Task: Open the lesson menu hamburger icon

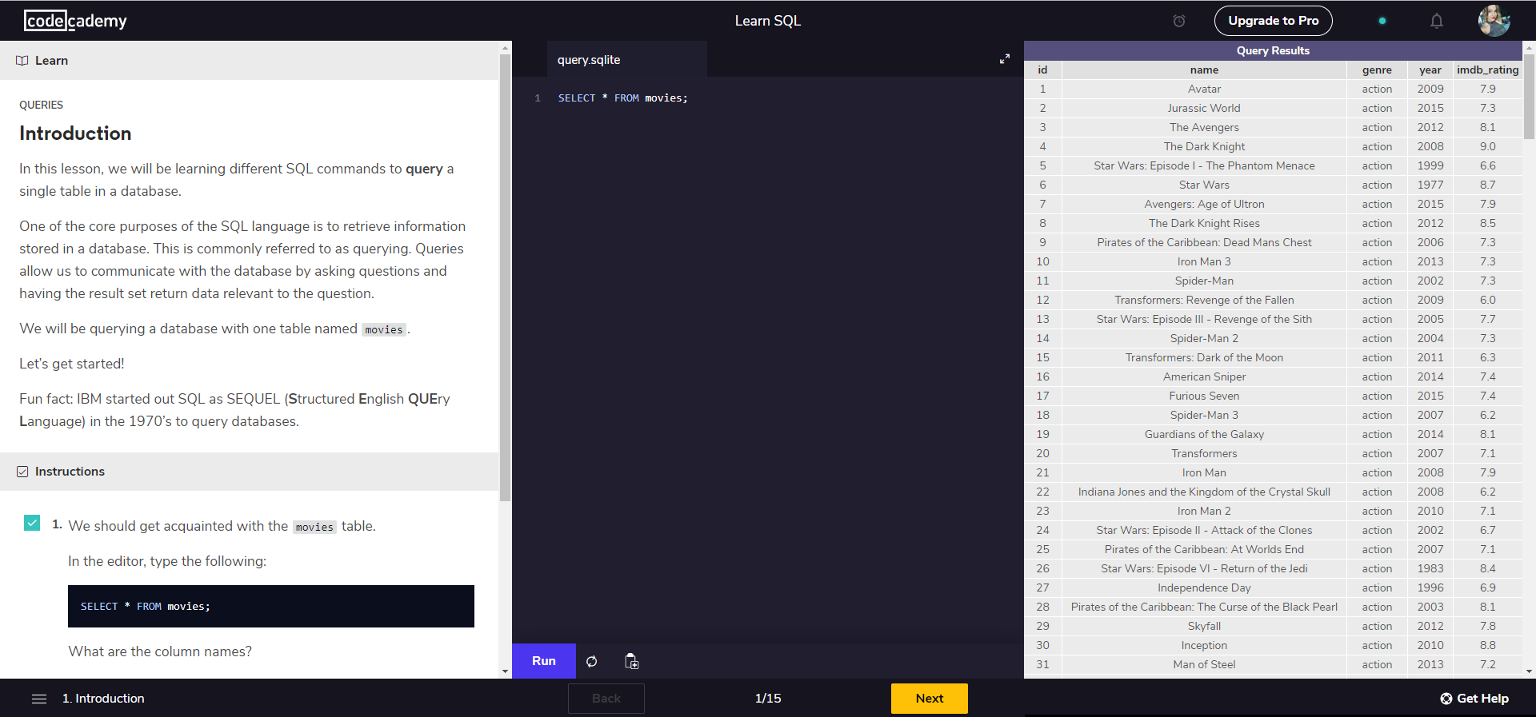Action: coord(39,699)
